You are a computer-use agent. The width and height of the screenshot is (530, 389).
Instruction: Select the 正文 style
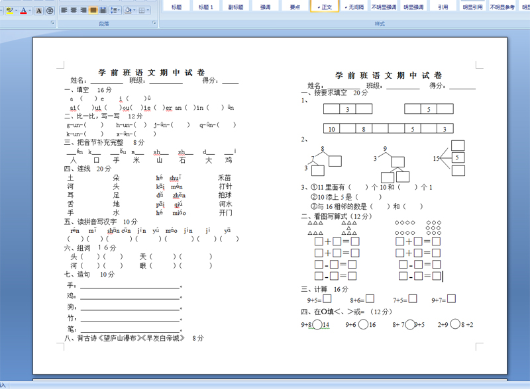[x=325, y=7]
